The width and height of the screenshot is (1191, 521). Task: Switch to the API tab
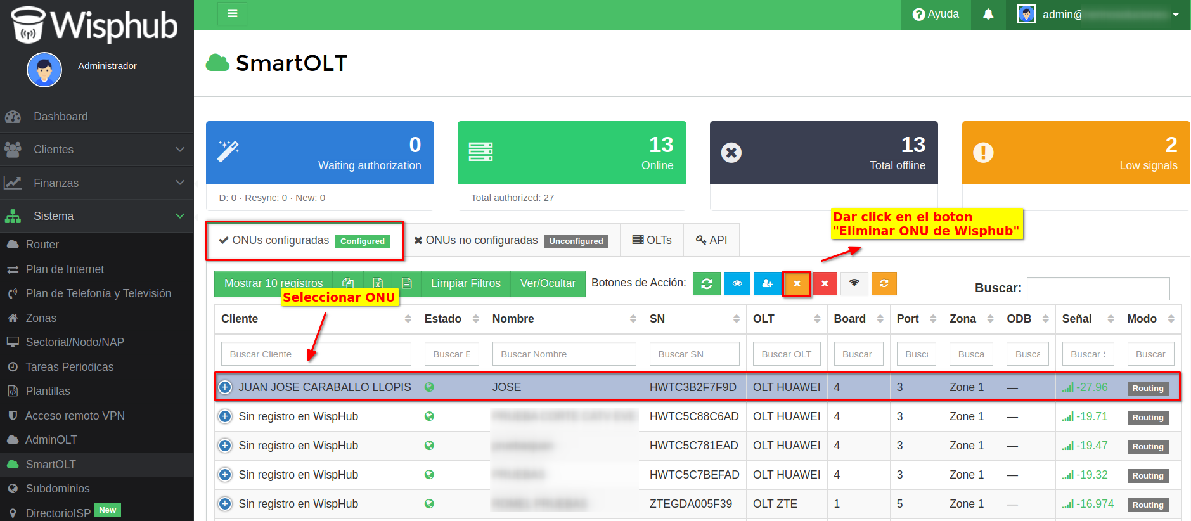point(712,240)
